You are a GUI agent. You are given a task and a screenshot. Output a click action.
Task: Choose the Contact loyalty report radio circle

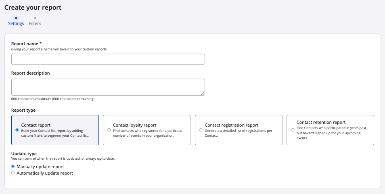click(109, 130)
